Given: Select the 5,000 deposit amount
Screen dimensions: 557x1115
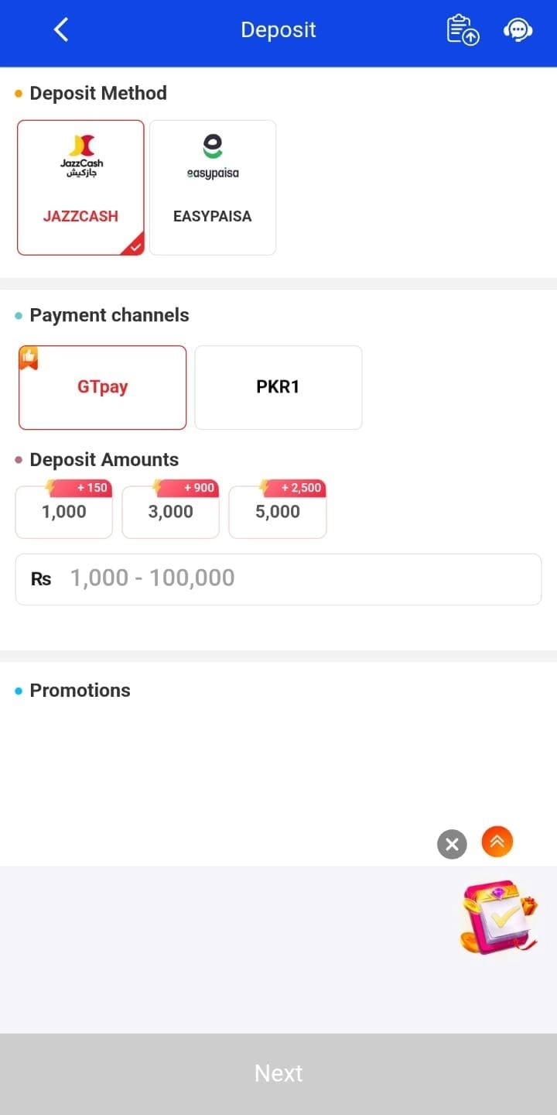Looking at the screenshot, I should click(x=278, y=512).
